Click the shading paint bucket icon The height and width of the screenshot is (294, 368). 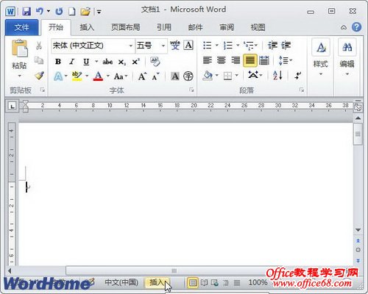(208, 76)
